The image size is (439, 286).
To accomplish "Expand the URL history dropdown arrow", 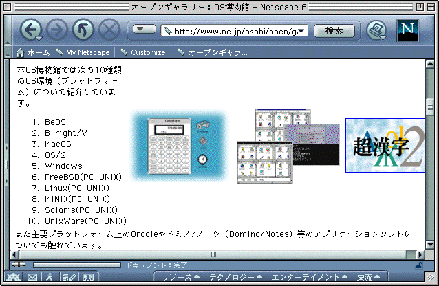I will [301, 31].
